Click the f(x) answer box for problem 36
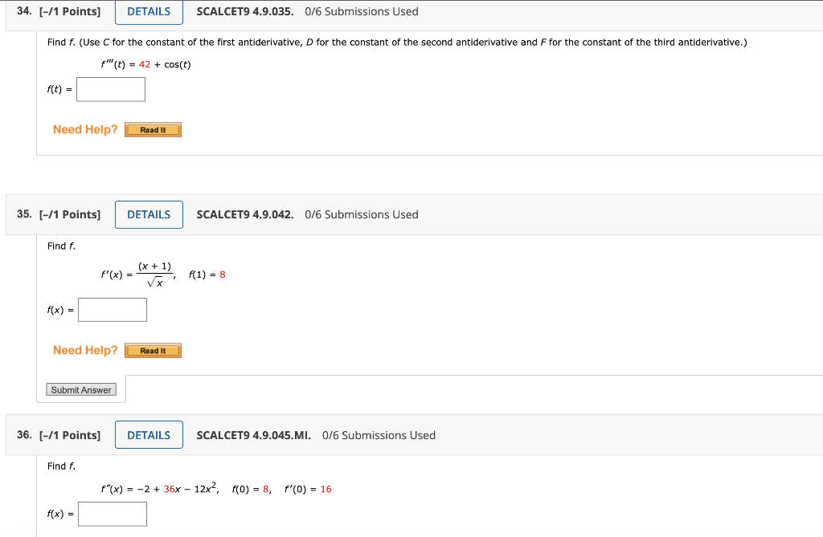 click(x=112, y=514)
